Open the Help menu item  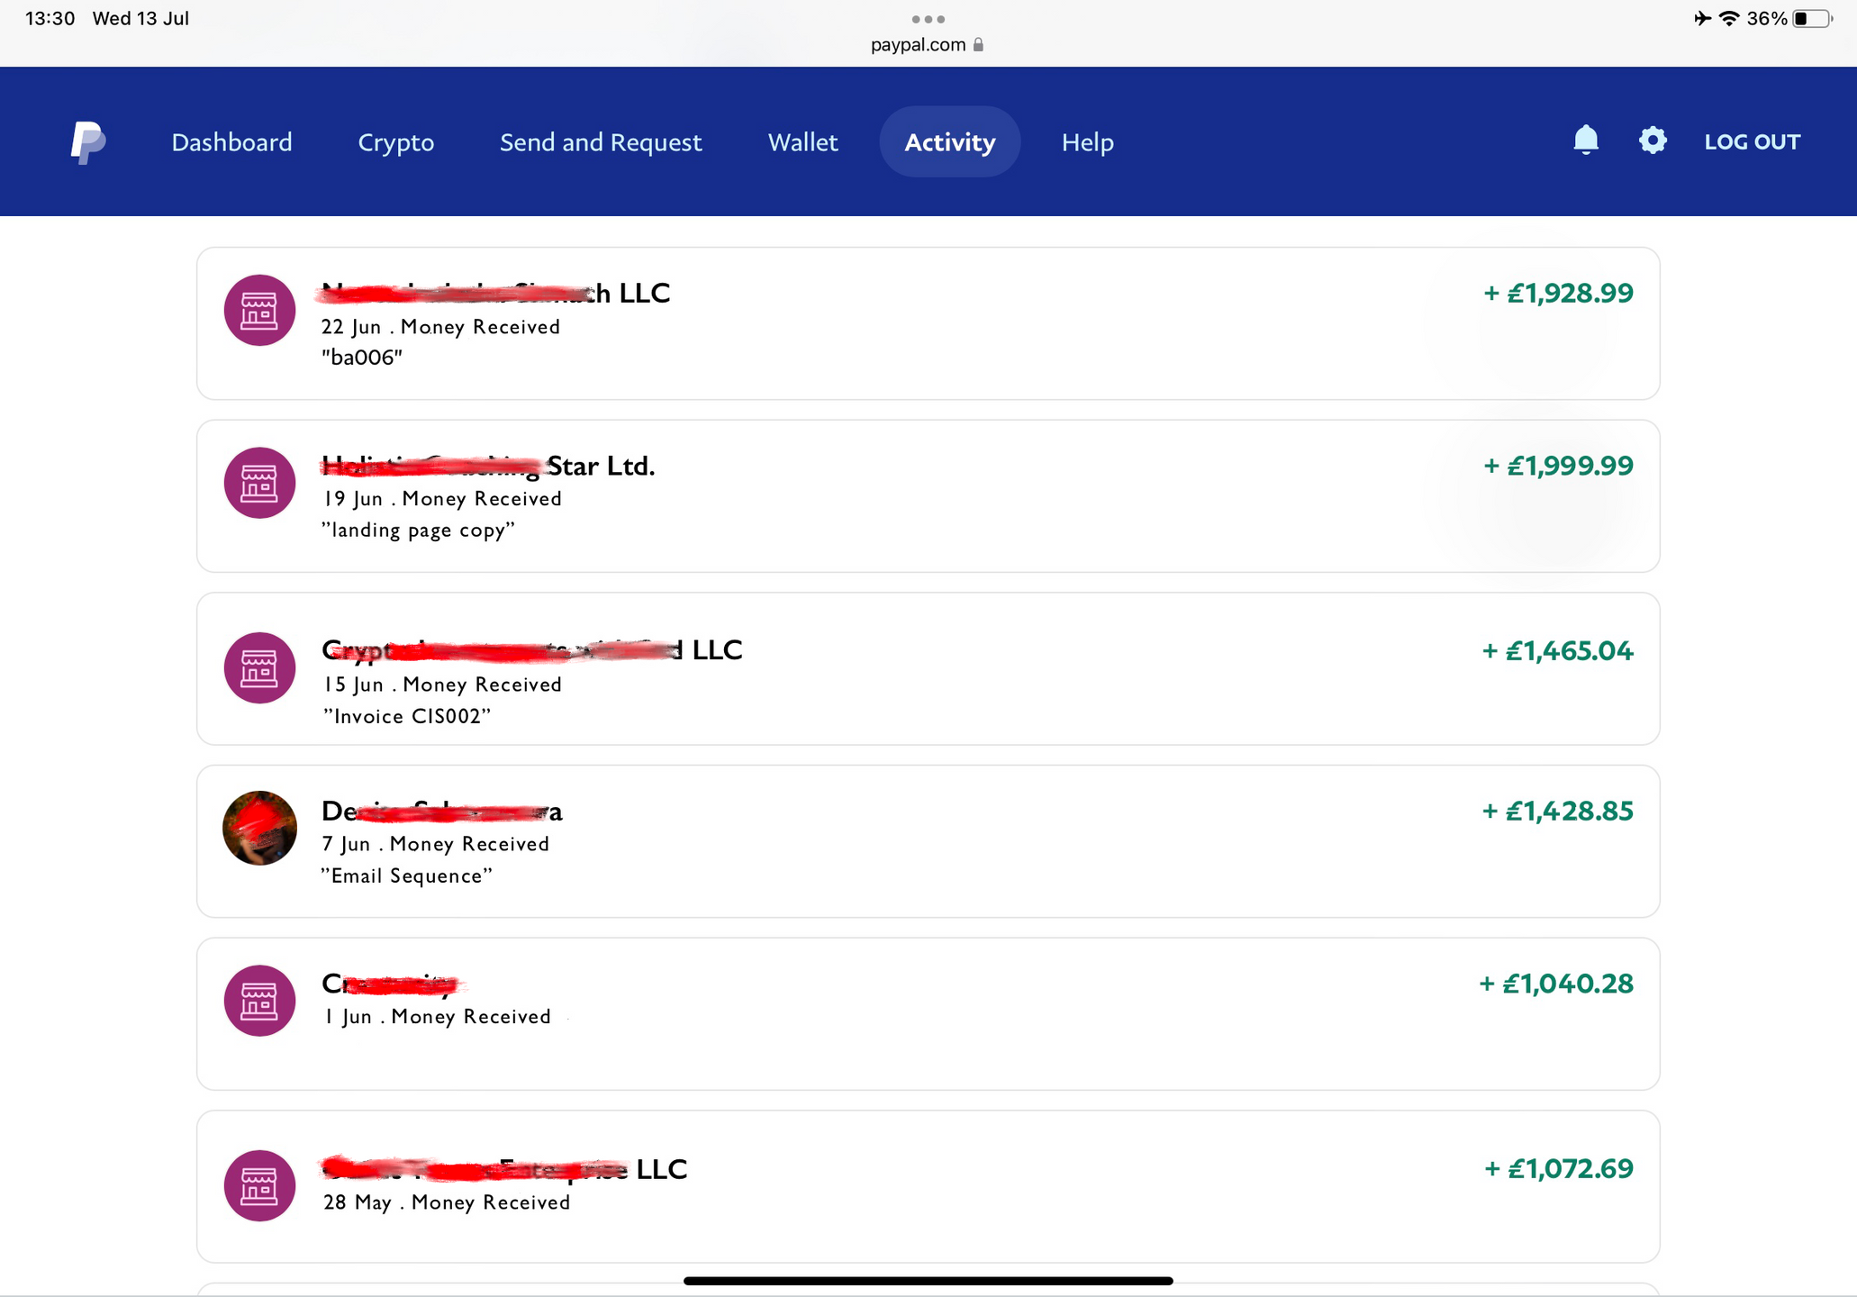pos(1087,142)
